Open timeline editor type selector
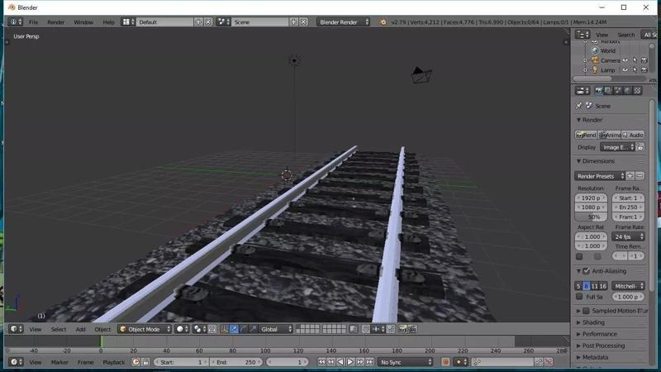 click(16, 362)
